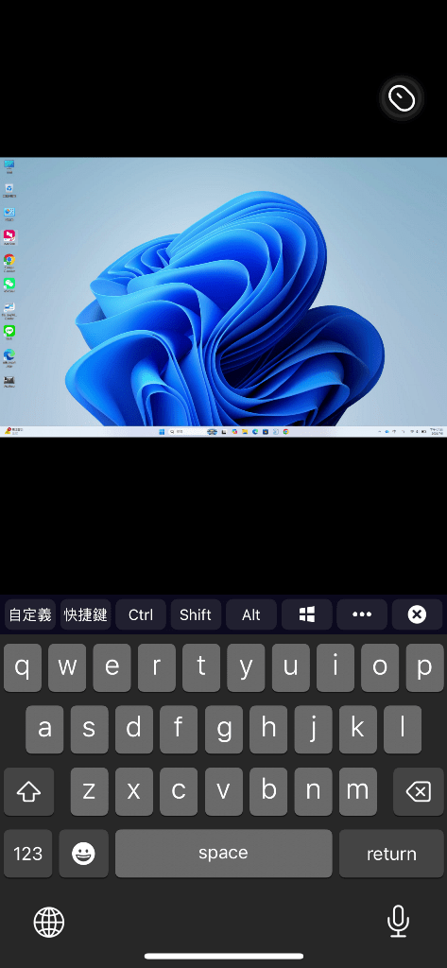Switch keyboard language with globe icon
The width and height of the screenshot is (447, 968).
pos(49,922)
